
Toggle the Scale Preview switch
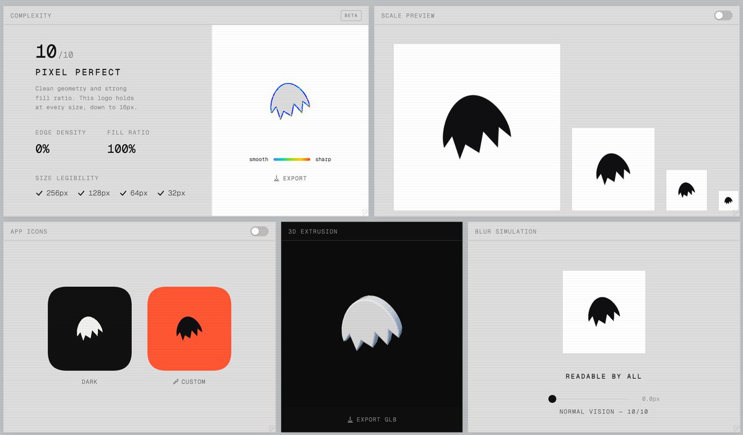tap(723, 15)
